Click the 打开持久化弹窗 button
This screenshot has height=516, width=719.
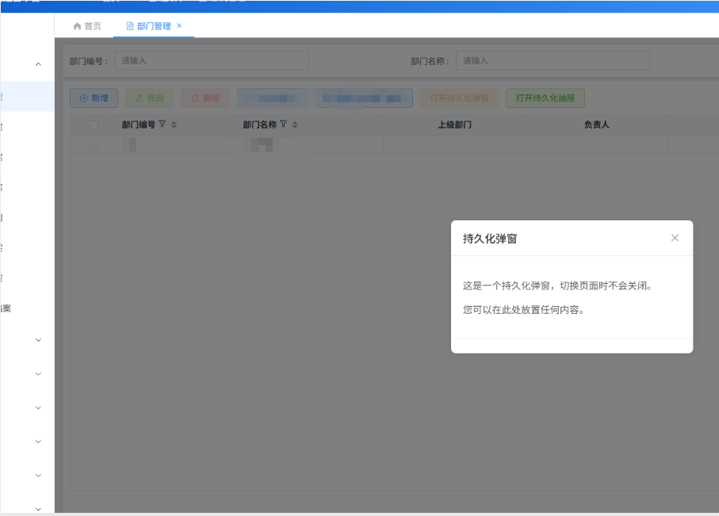(x=458, y=97)
